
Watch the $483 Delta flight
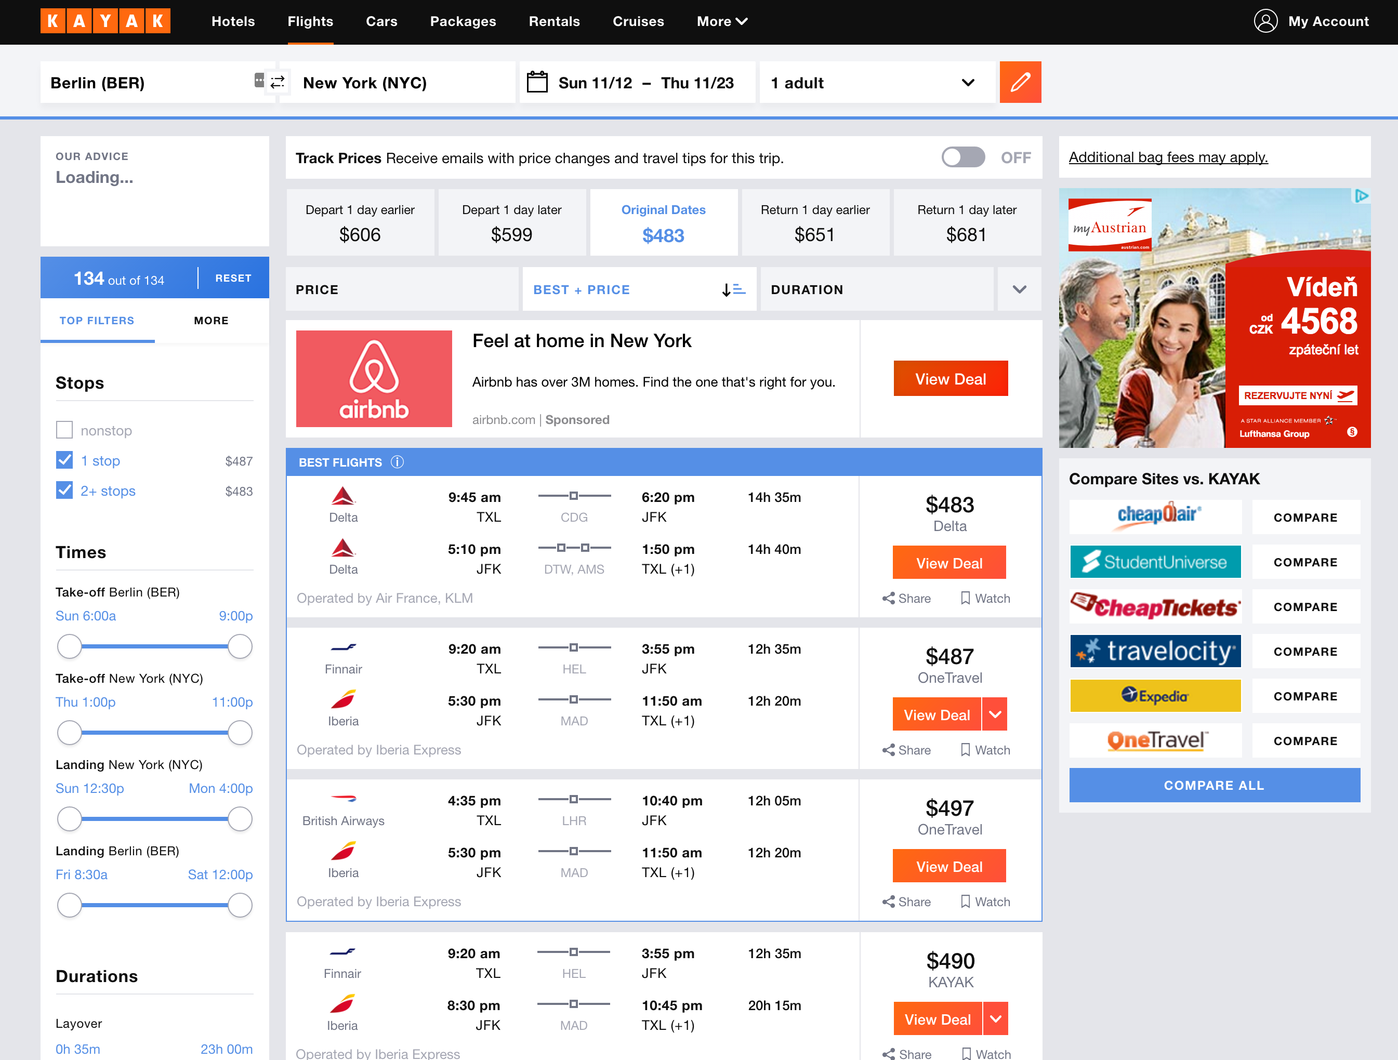pyautogui.click(x=985, y=598)
